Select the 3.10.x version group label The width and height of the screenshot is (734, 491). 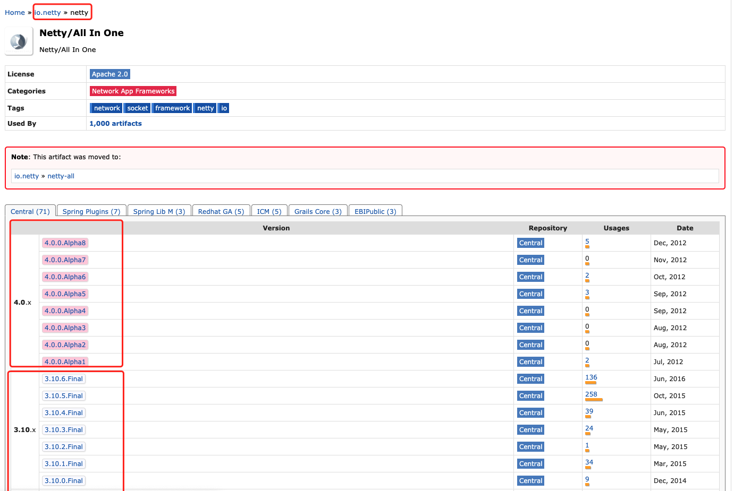(x=25, y=430)
